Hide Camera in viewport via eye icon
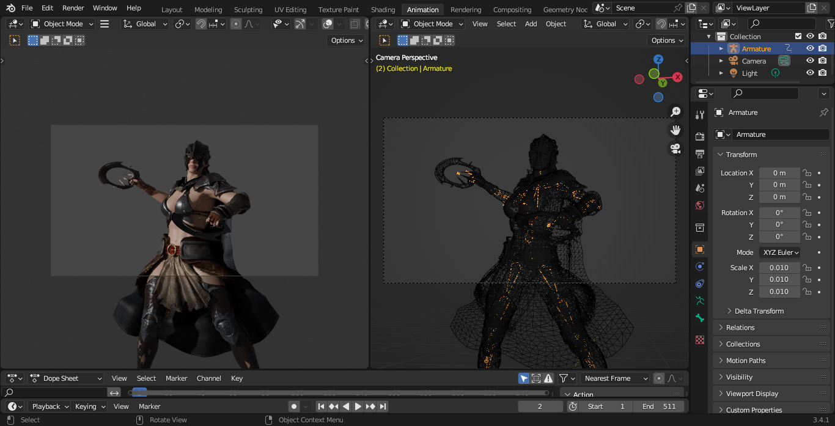 [x=810, y=61]
